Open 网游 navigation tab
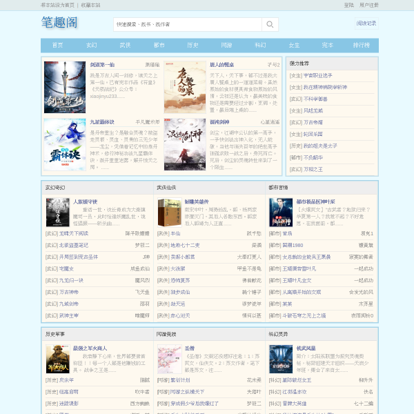 point(226,45)
